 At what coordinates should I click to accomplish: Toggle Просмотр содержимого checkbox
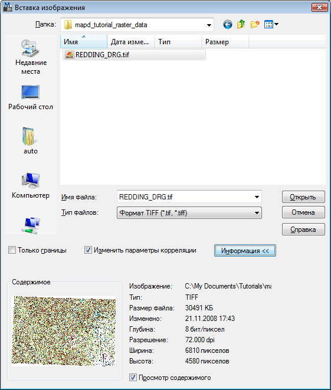tap(133, 378)
